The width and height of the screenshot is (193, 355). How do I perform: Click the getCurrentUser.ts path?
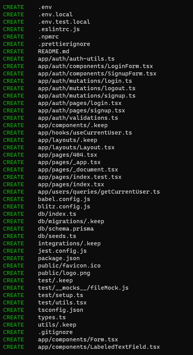click(x=99, y=192)
